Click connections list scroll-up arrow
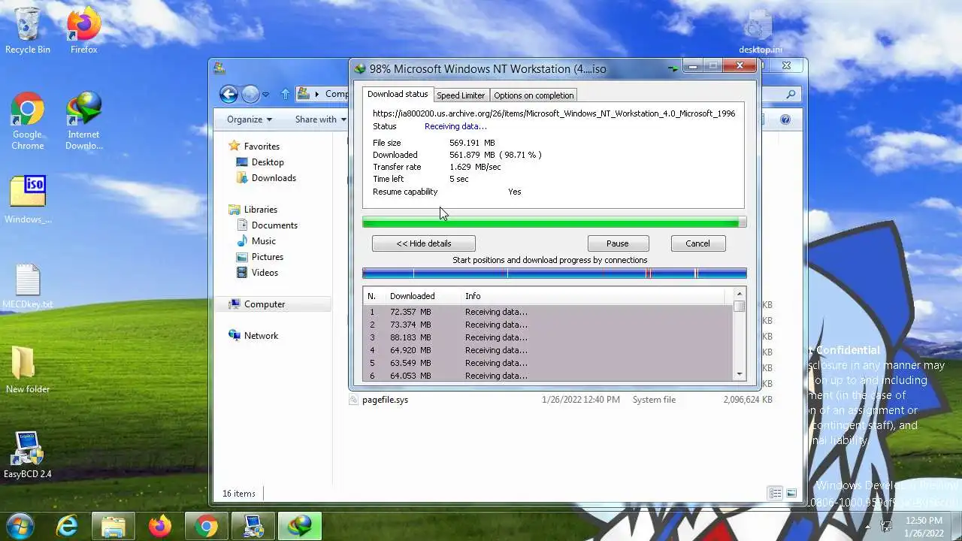 tap(740, 295)
